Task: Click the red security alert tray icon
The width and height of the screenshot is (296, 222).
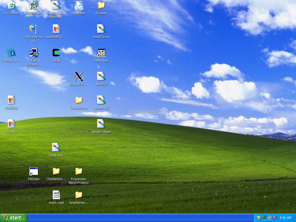Action: pos(275,218)
